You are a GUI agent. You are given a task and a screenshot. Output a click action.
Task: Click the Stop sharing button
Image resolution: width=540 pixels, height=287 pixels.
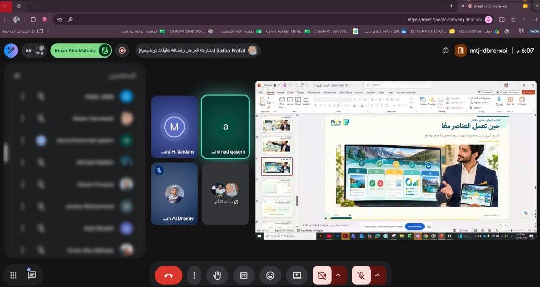click(414, 227)
